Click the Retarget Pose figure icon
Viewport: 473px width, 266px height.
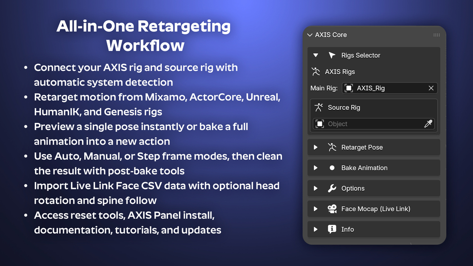(332, 147)
